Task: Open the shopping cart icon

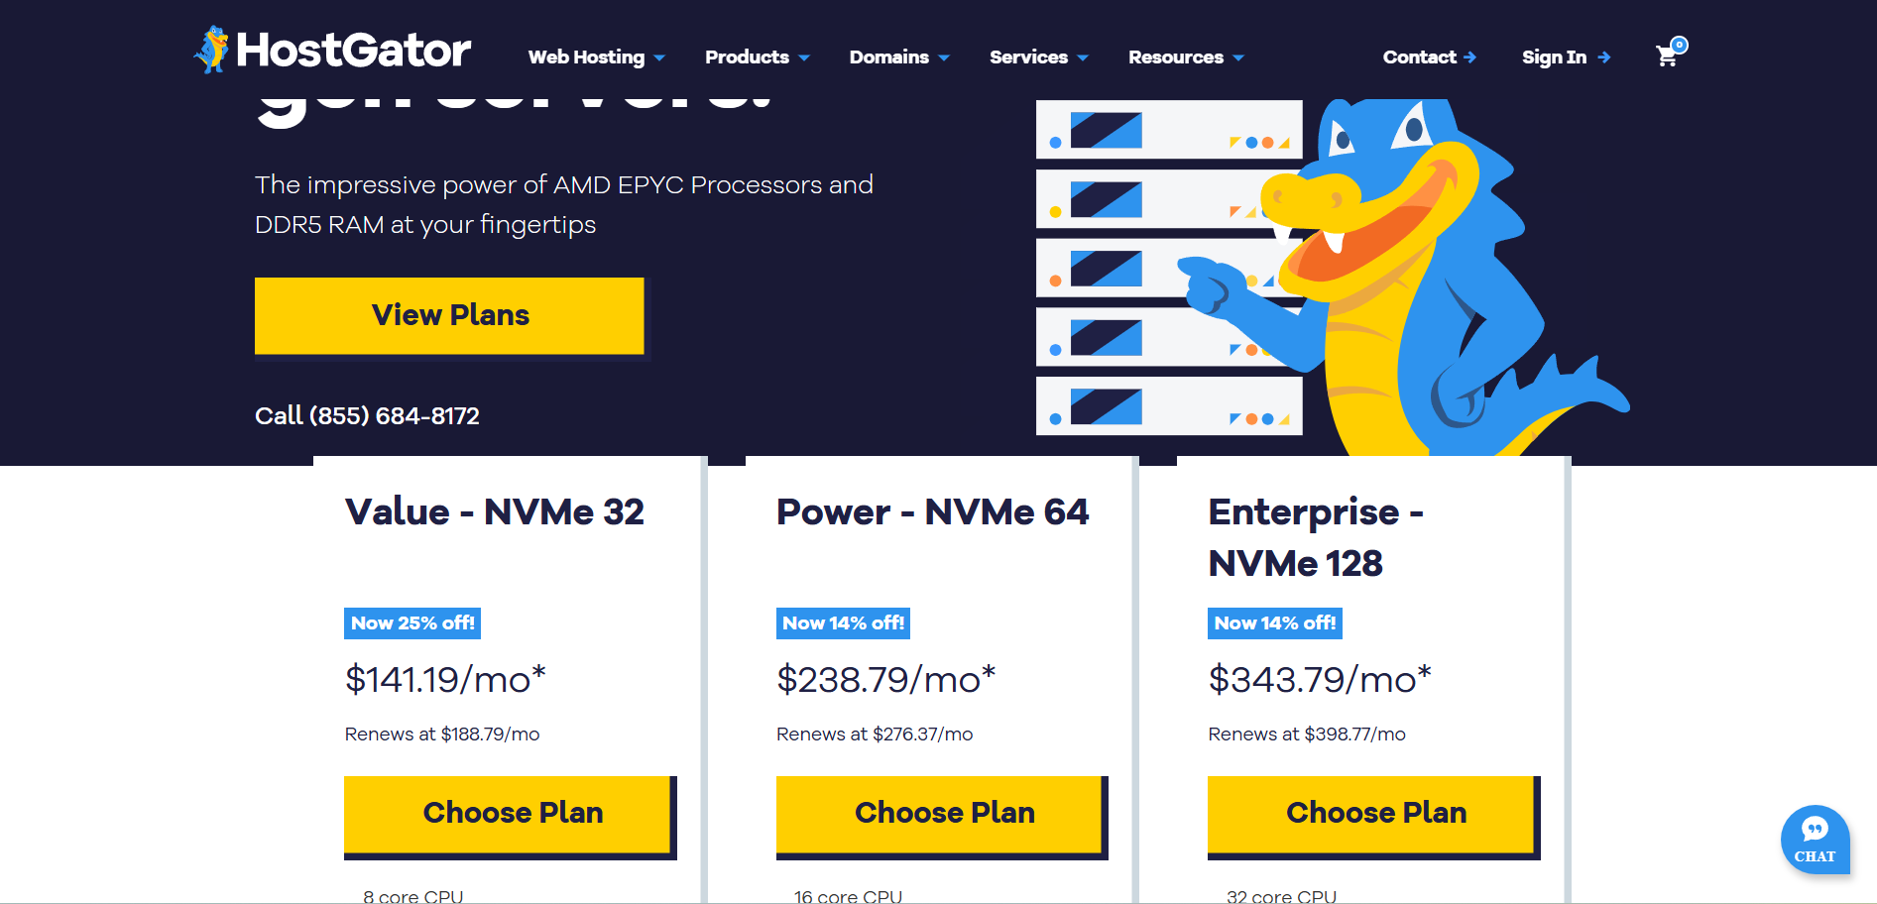Action: point(1668,56)
